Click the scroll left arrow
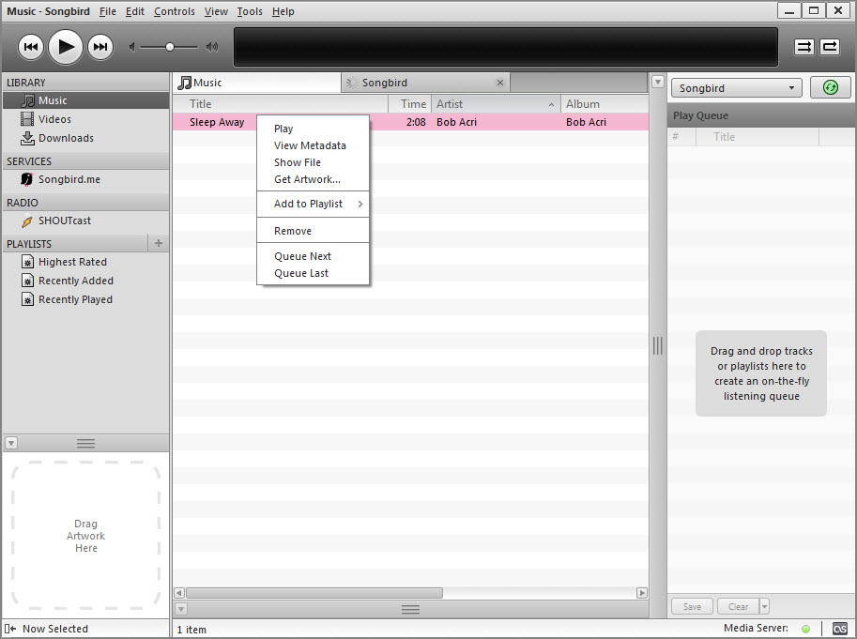 (x=178, y=593)
